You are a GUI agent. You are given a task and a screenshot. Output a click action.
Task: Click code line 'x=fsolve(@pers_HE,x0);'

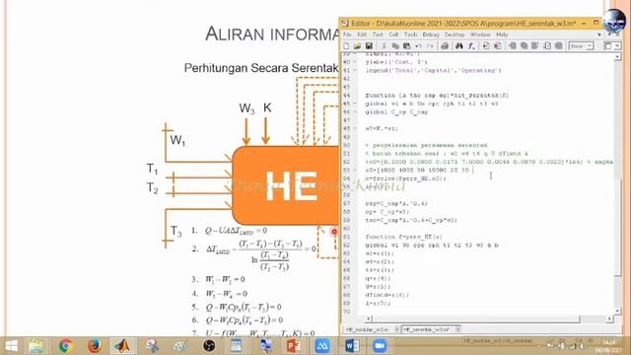tap(405, 178)
